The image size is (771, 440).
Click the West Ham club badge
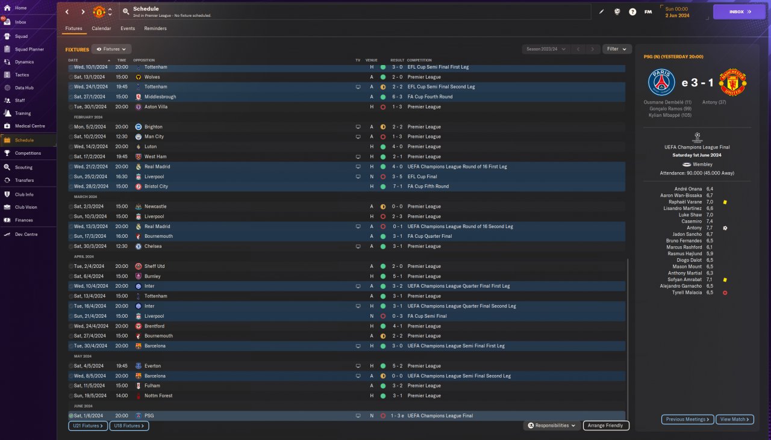(138, 156)
